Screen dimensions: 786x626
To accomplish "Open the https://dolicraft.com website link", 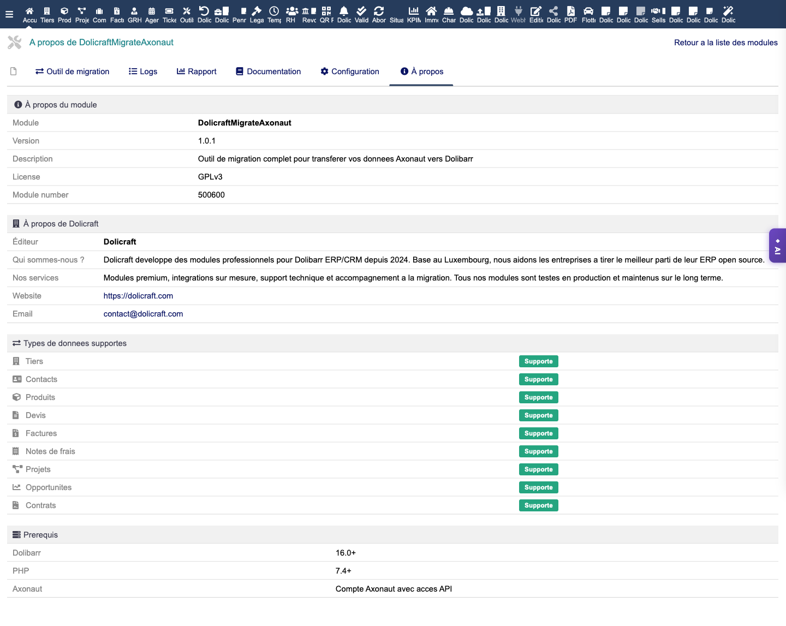I will click(x=138, y=296).
